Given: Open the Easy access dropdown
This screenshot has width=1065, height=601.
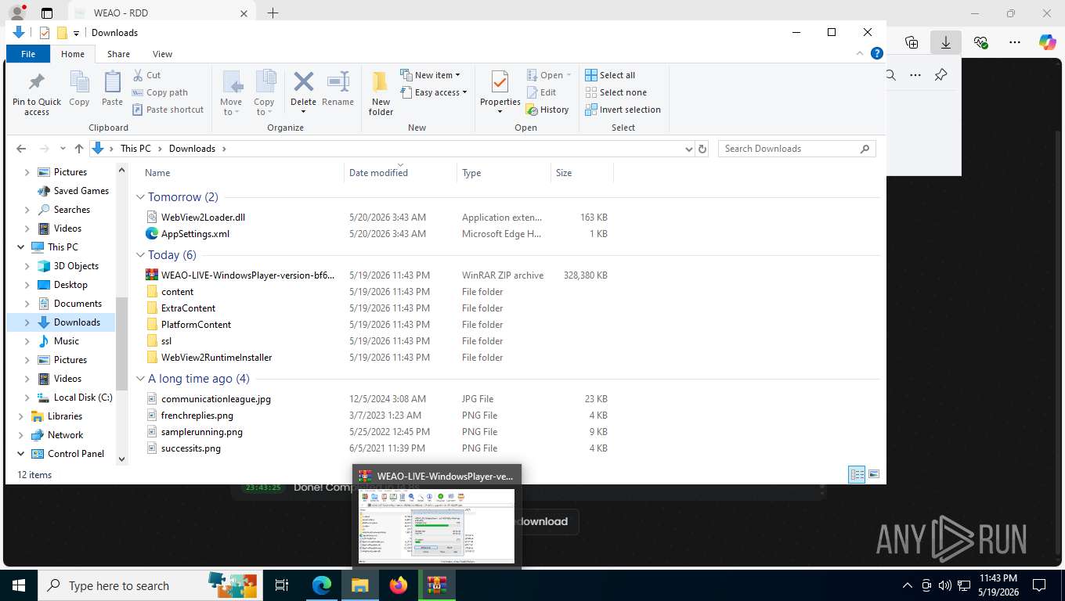Looking at the screenshot, I should click(433, 92).
